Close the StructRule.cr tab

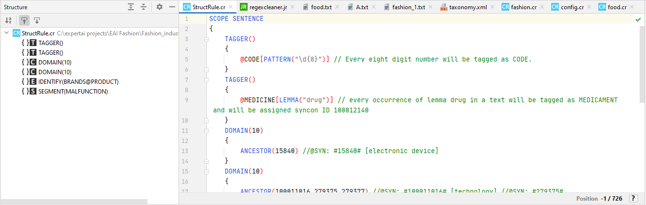click(x=231, y=7)
